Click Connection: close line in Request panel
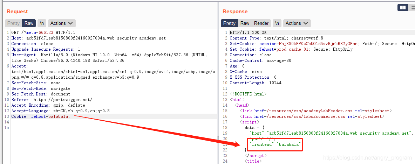This screenshot has height=164, width=415. [32, 44]
